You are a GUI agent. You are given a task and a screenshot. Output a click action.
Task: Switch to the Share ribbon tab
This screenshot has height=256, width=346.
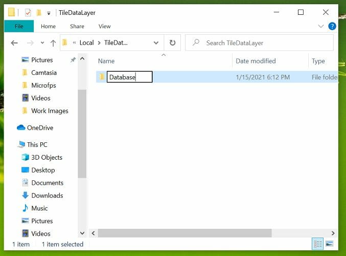point(77,26)
